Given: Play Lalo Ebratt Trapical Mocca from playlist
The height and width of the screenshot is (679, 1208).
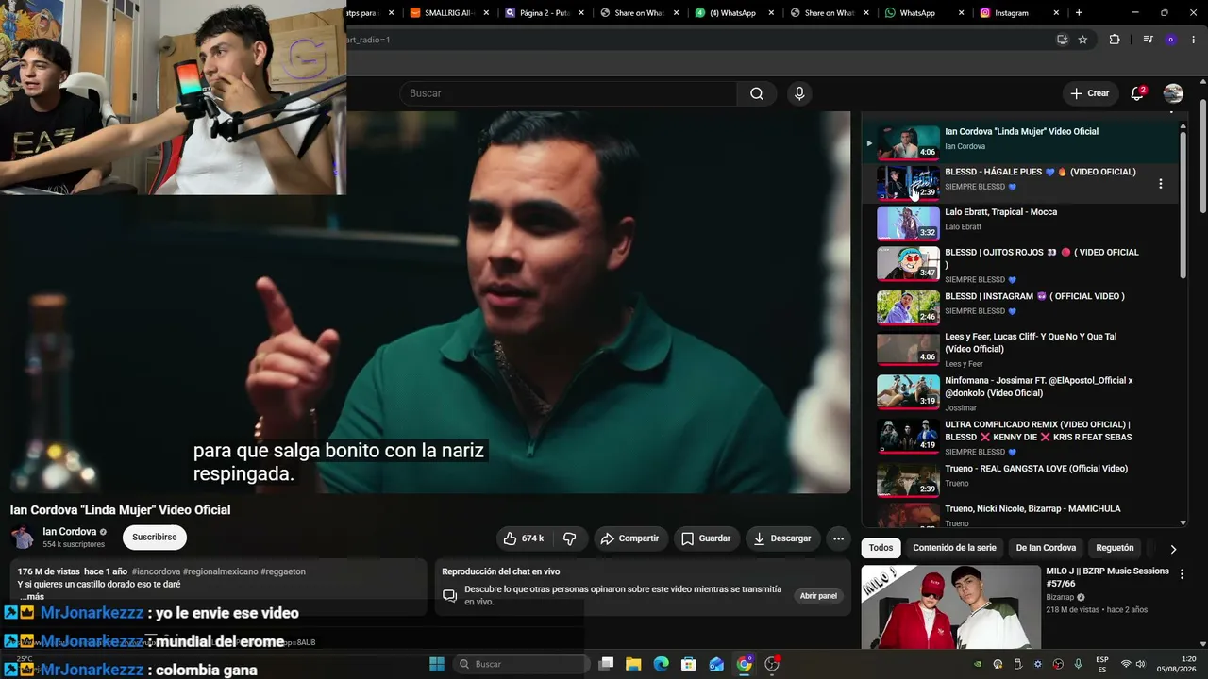Looking at the screenshot, I should (1019, 224).
